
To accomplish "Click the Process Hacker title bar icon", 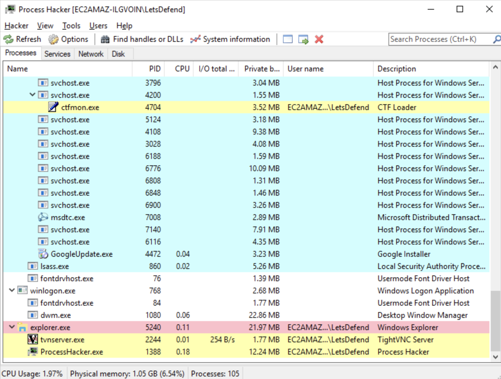I will point(10,9).
